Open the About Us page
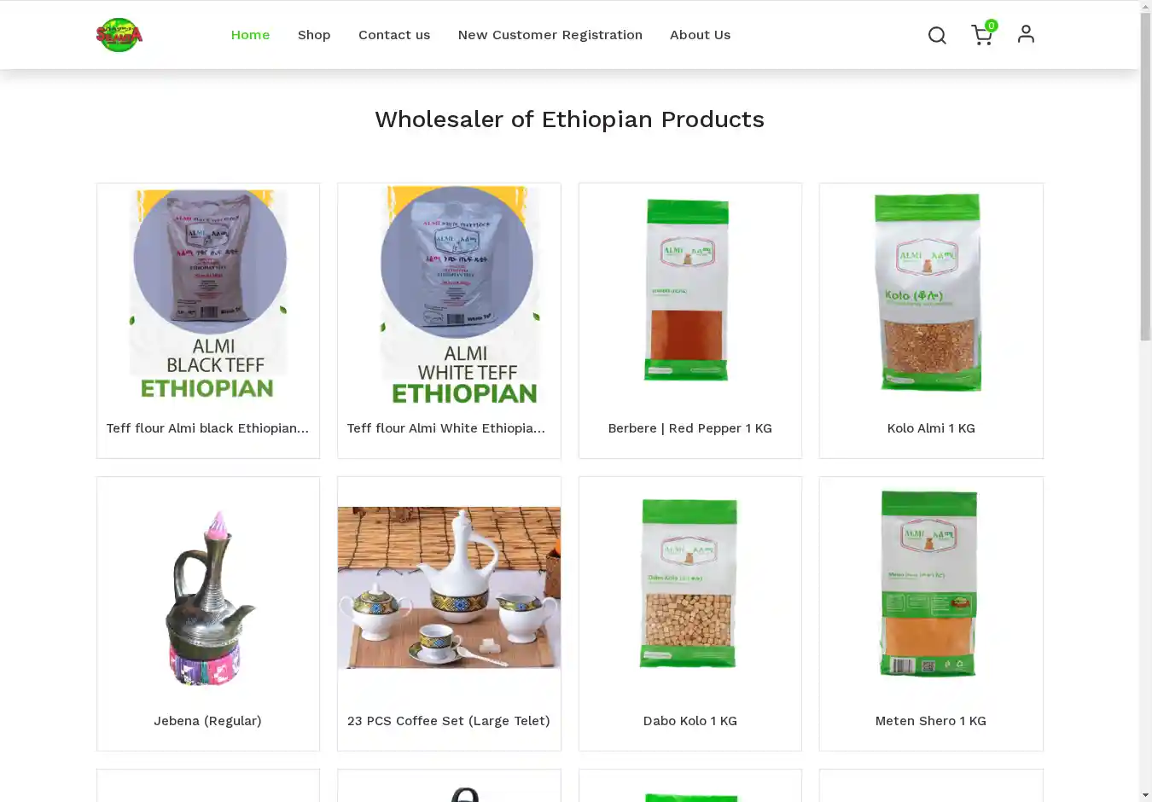The image size is (1152, 802). tap(700, 35)
